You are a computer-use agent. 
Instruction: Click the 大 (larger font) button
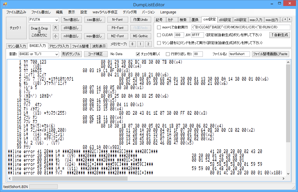[55, 28]
